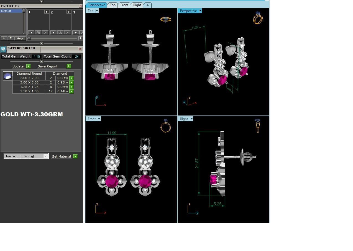Click the 1.50 X 1.50 table cell

[x=29, y=91]
